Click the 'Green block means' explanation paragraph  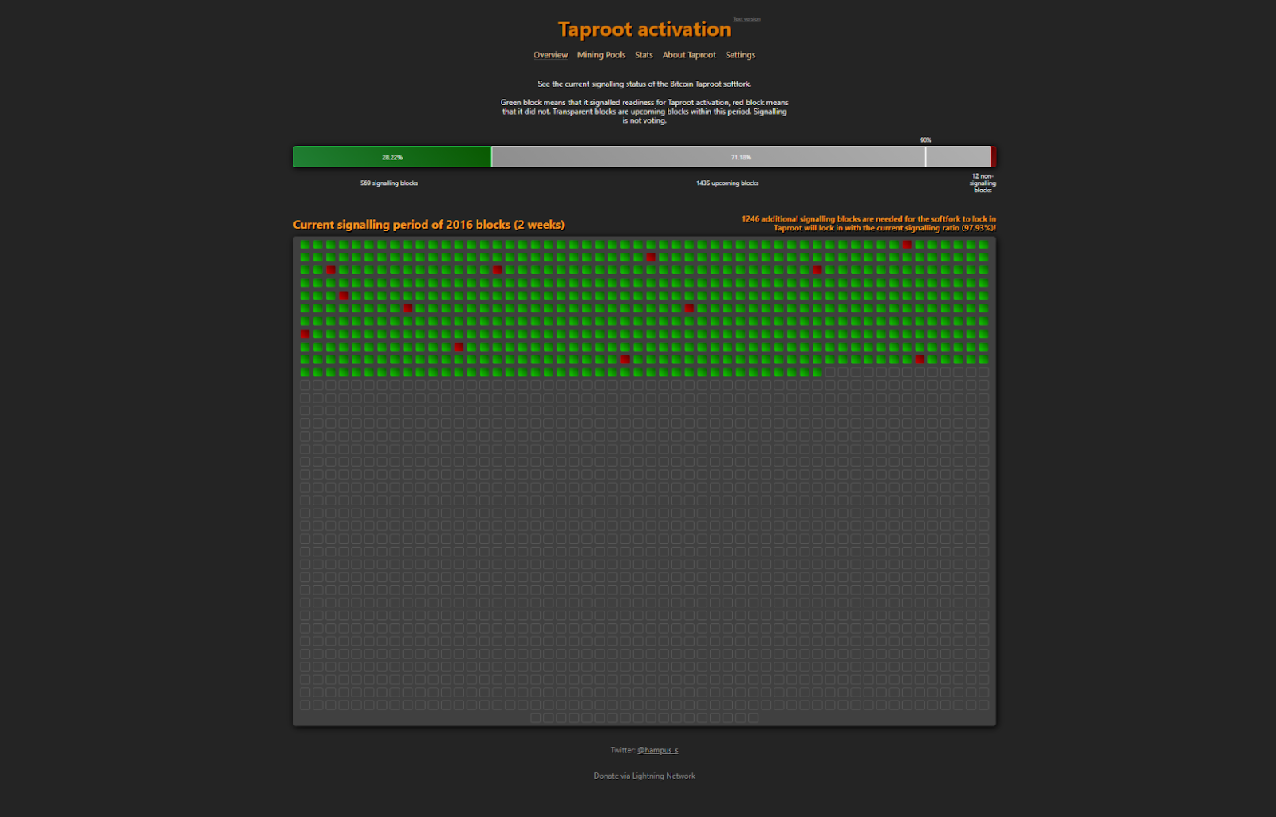pos(644,112)
